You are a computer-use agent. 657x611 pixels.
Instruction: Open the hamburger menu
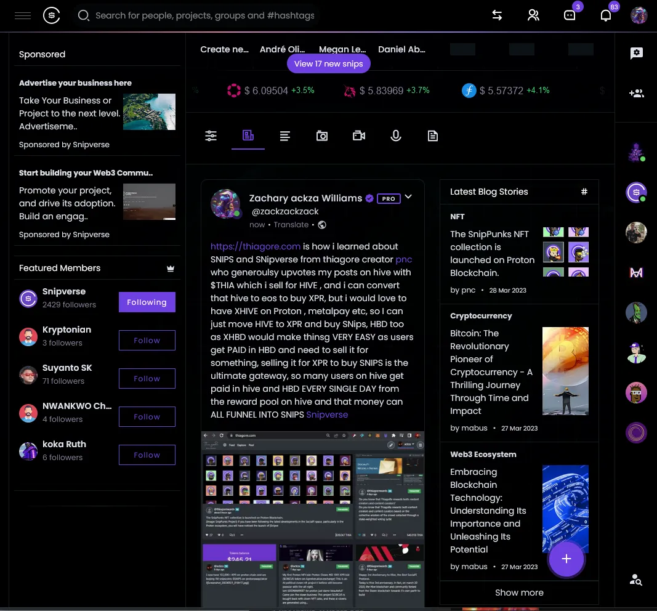[x=23, y=15]
